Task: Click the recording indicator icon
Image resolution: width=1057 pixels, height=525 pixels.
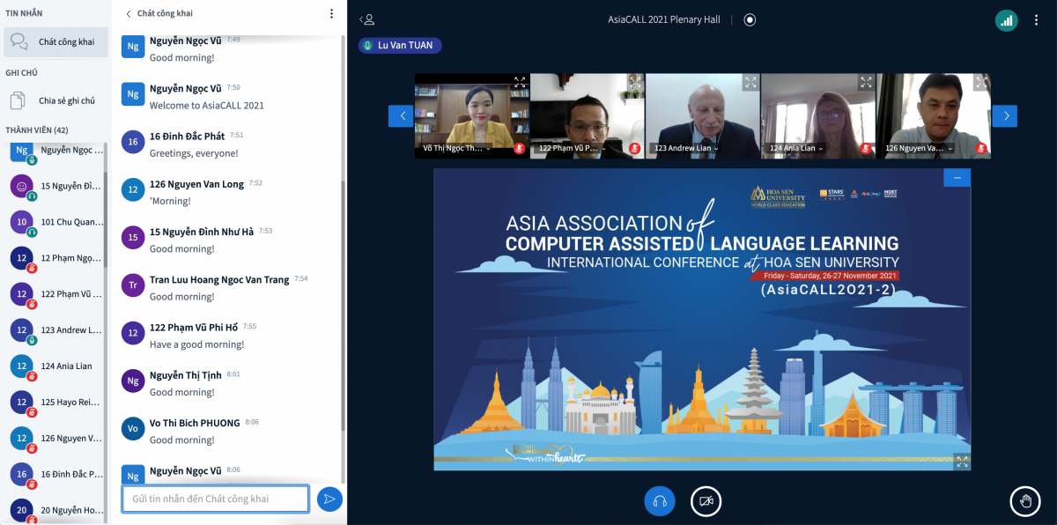Action: coord(750,19)
